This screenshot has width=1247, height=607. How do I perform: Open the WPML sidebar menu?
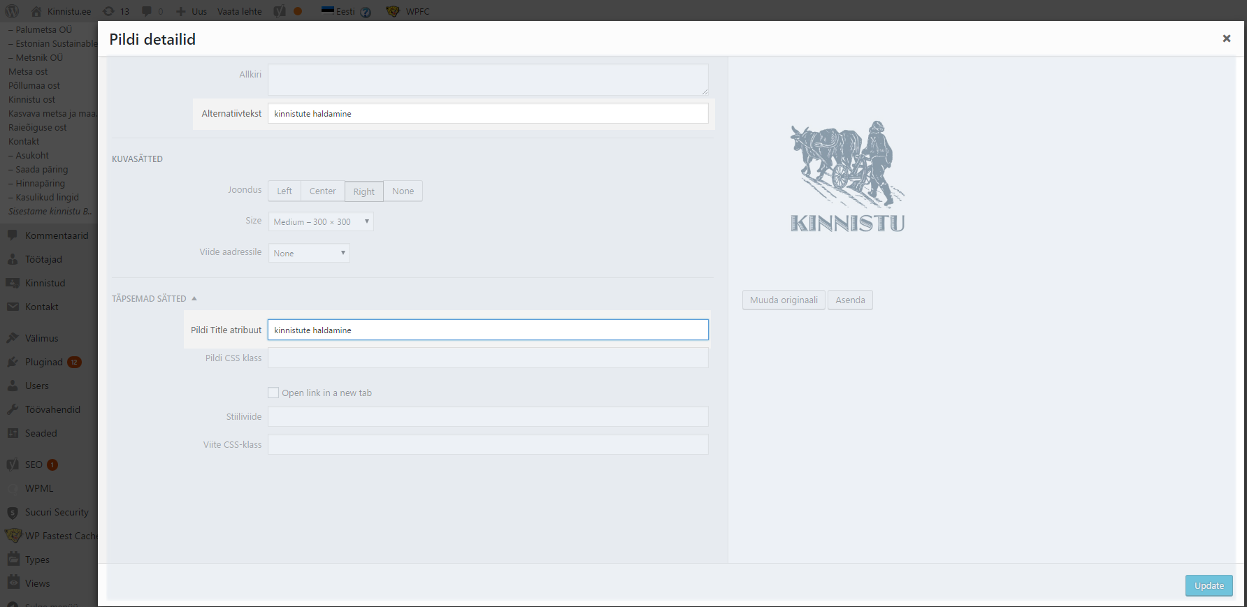click(x=39, y=488)
